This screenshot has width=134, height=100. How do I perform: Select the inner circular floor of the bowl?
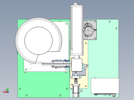(38, 41)
